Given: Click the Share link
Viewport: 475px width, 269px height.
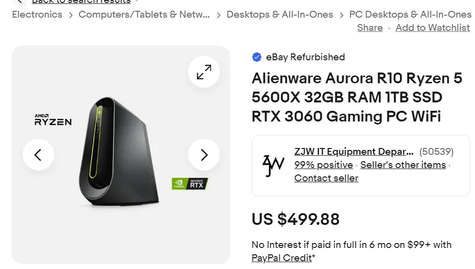Looking at the screenshot, I should pos(370,28).
